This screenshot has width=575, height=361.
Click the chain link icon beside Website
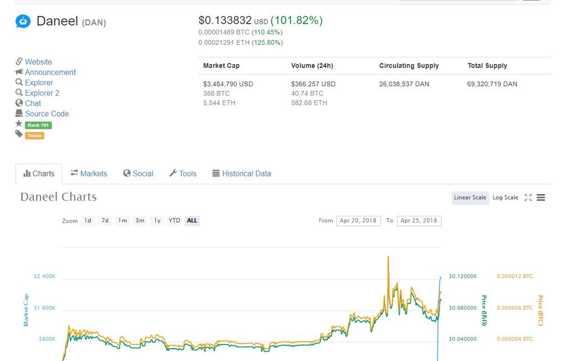pos(19,61)
